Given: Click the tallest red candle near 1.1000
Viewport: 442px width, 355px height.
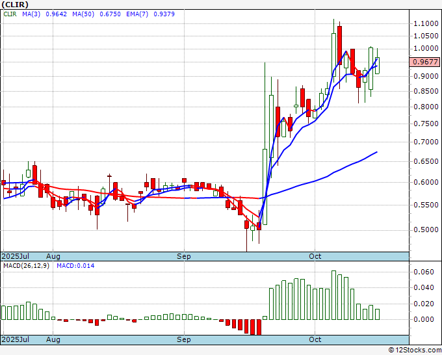Looking at the screenshot, I should 340,46.
